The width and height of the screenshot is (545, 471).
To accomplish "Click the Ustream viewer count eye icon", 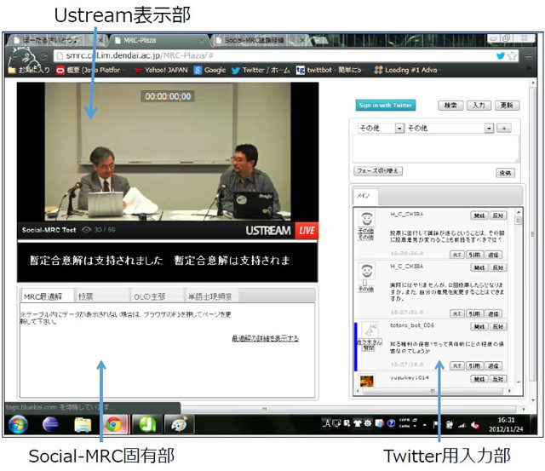I will click(86, 230).
